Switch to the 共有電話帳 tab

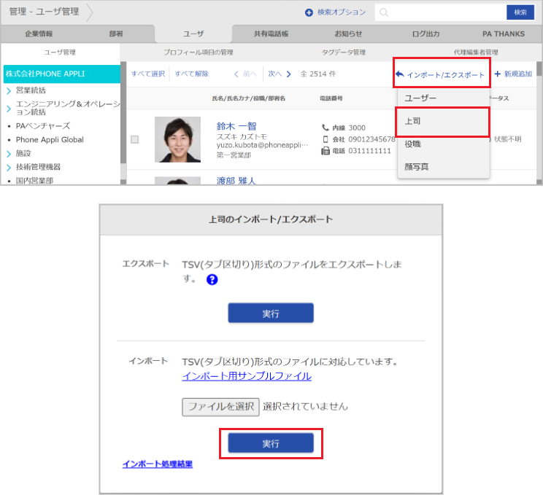(271, 34)
